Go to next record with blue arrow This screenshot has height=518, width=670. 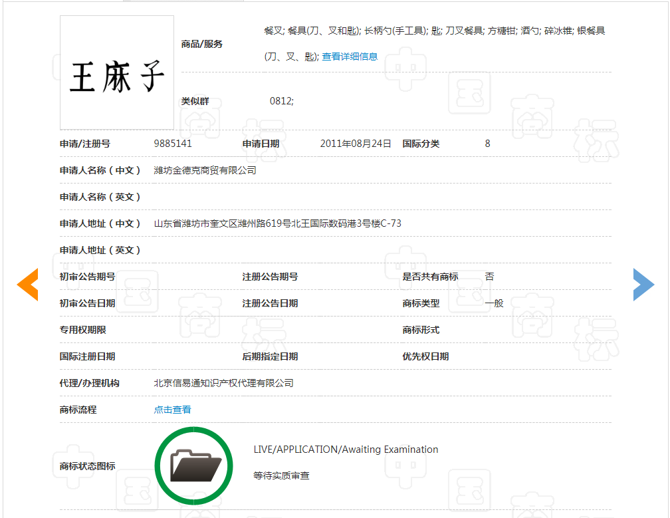643,285
